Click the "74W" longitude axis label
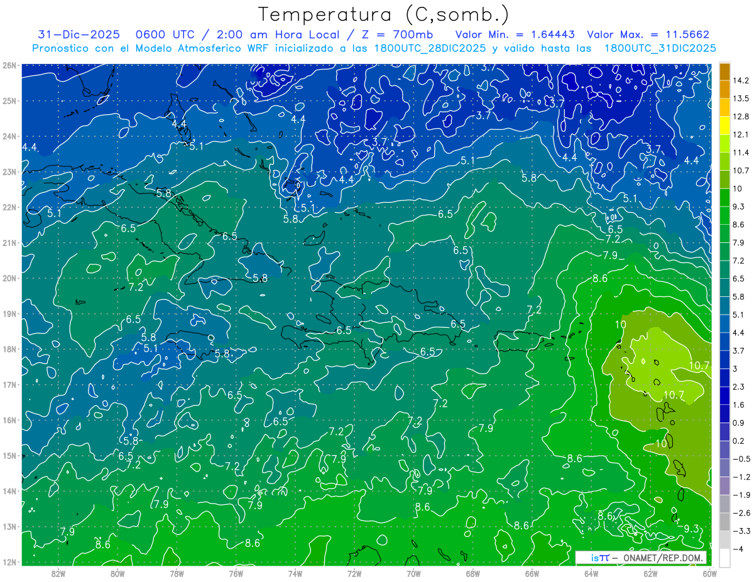The image size is (754, 582). (295, 573)
